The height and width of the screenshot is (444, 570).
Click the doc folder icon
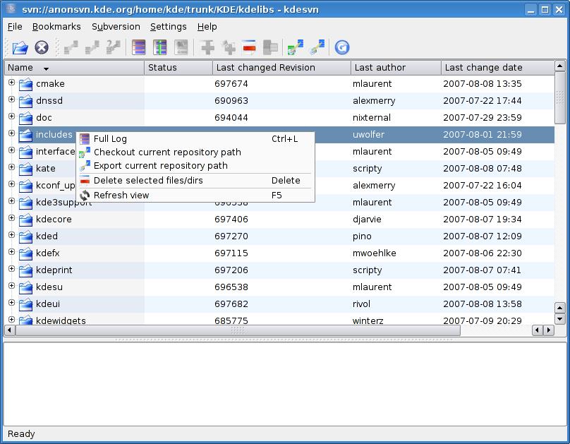click(26, 118)
